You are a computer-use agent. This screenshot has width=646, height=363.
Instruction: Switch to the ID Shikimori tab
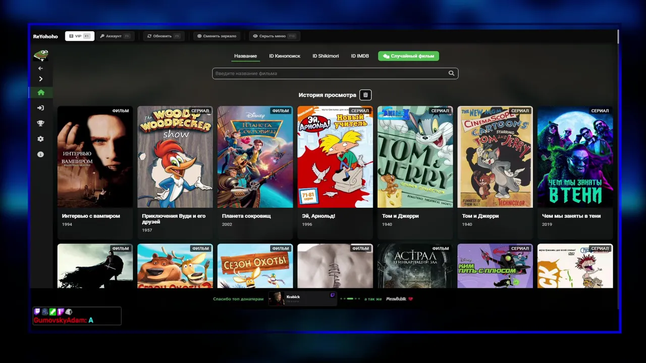[326, 56]
